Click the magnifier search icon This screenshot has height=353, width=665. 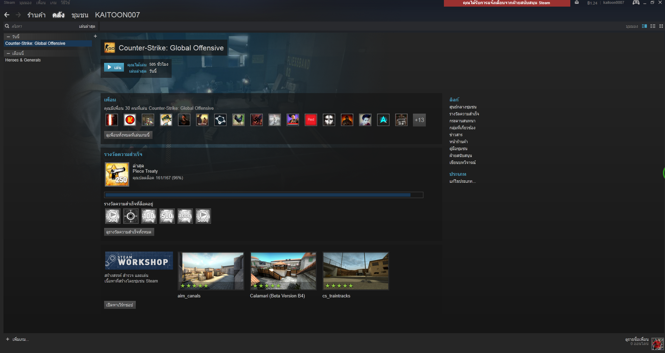(x=7, y=26)
